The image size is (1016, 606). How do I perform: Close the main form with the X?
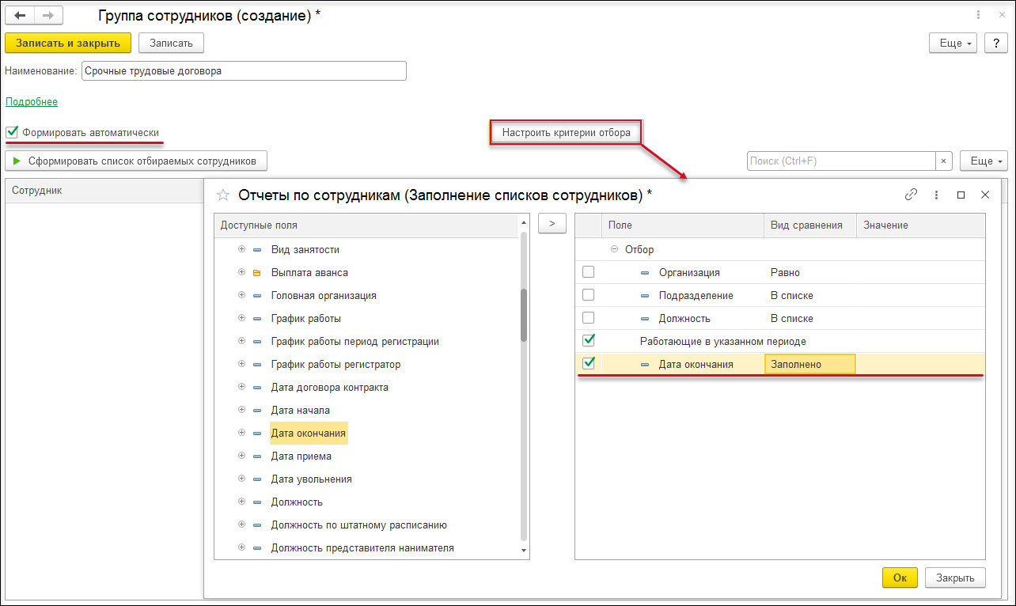pos(1001,15)
